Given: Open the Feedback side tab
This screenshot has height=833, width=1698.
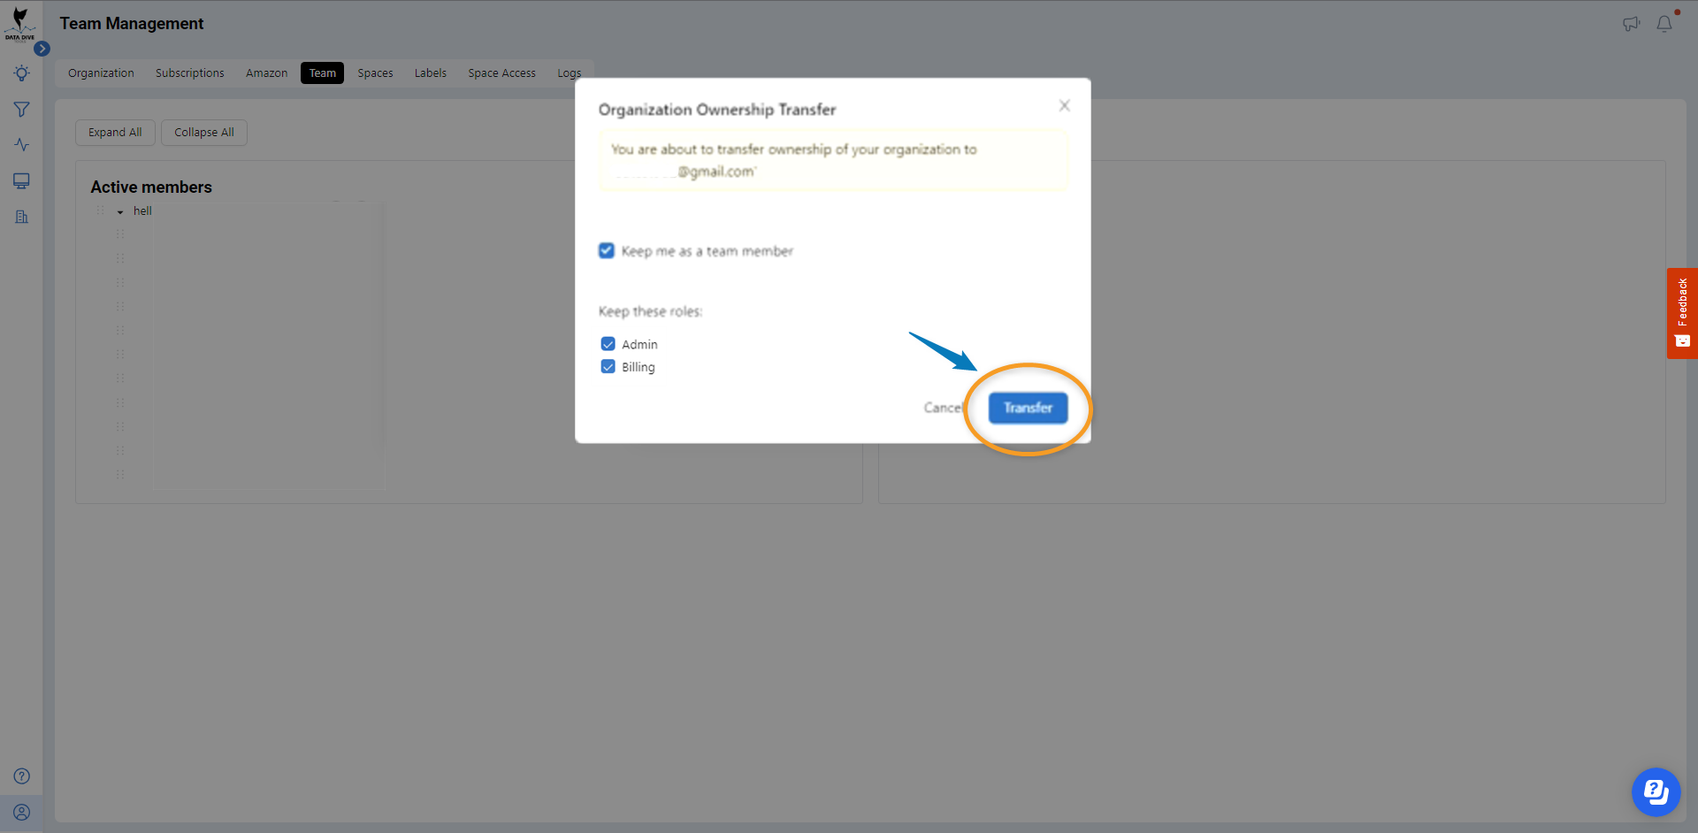Looking at the screenshot, I should (1682, 313).
